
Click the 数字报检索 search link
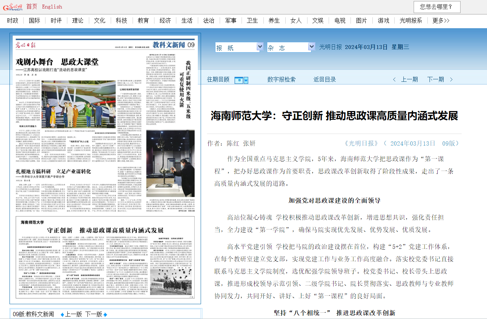(281, 79)
